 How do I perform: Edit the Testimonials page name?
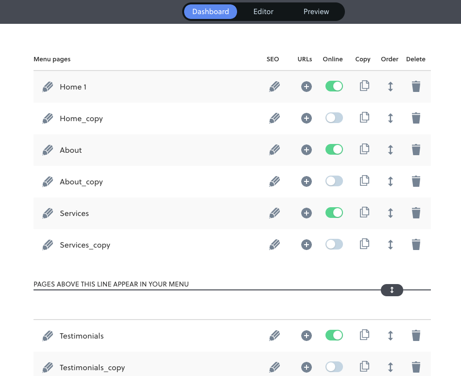pos(48,336)
